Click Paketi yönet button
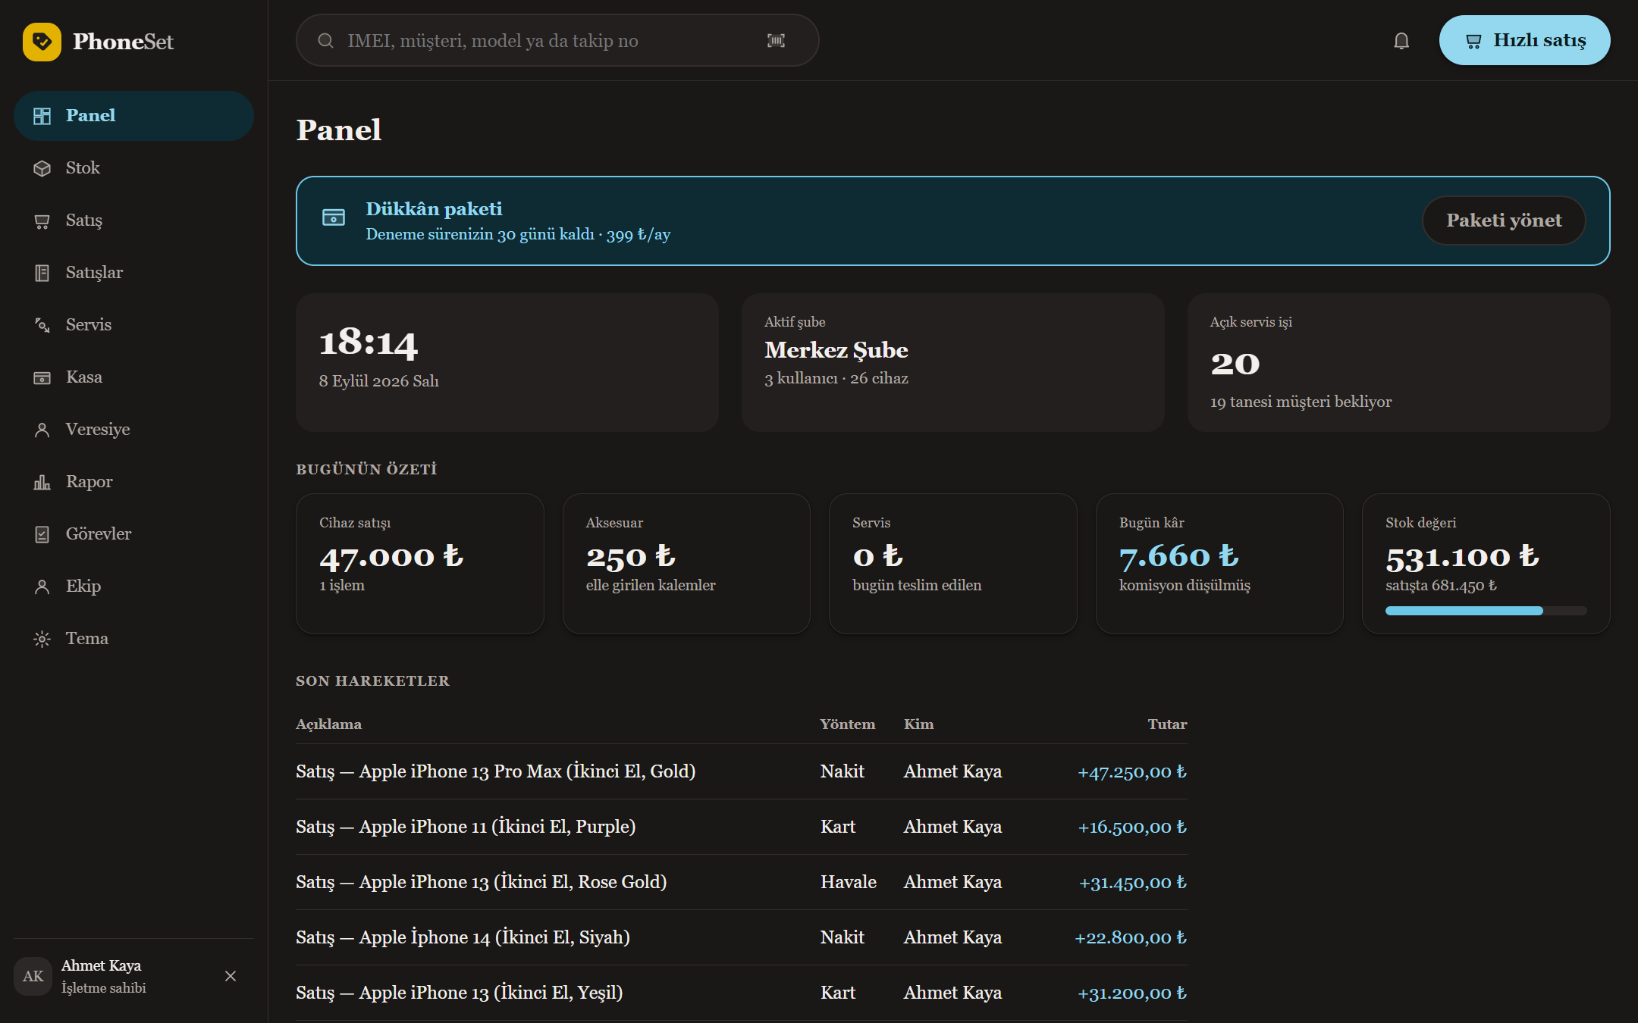 (x=1504, y=221)
